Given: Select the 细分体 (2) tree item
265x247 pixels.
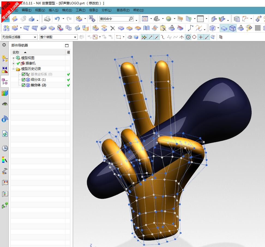Looking at the screenshot, I should (38, 85).
